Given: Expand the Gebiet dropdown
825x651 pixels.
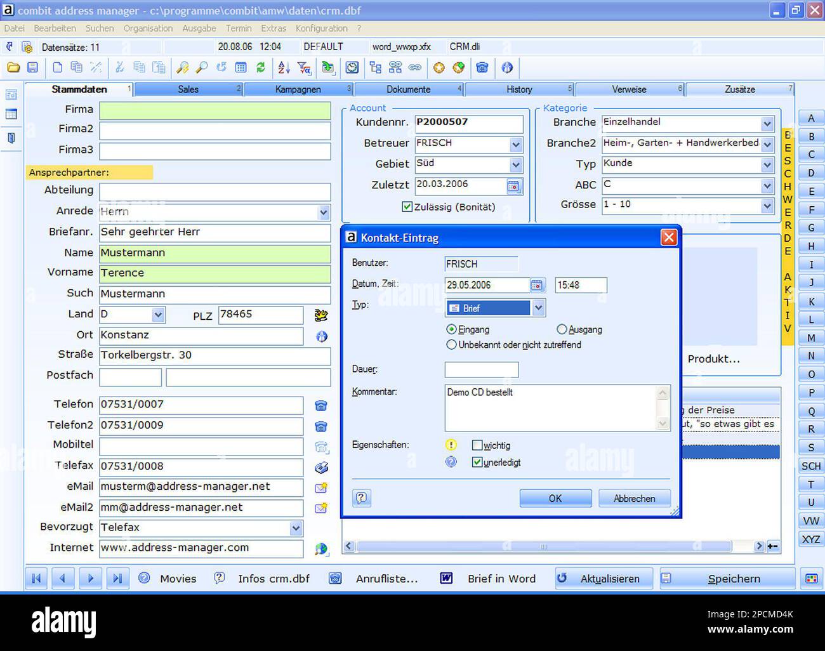Looking at the screenshot, I should pos(516,166).
